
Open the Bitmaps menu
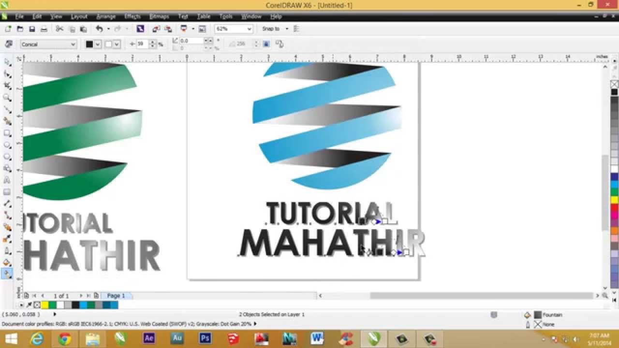coord(159,16)
